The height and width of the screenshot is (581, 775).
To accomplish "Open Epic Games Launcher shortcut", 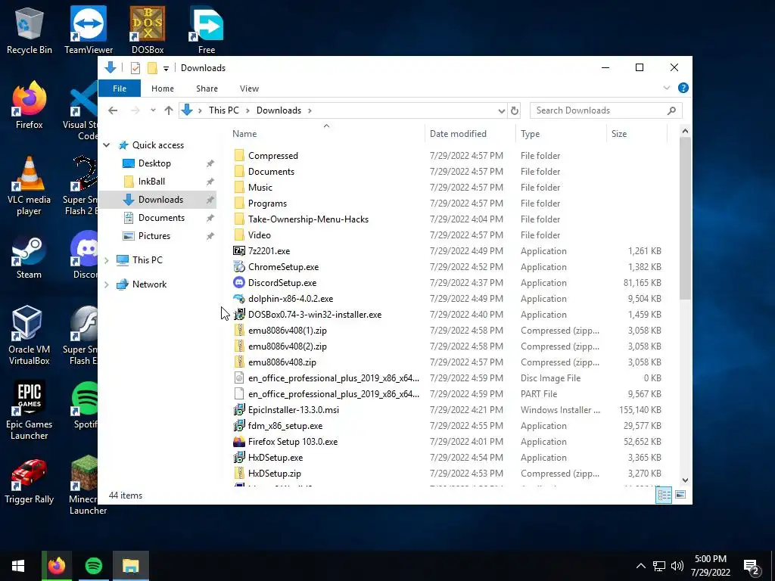I will click(29, 411).
